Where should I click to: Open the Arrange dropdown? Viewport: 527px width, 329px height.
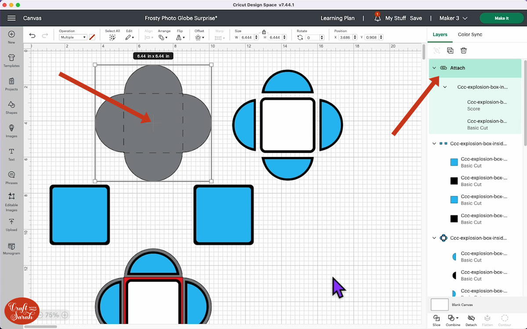(x=163, y=38)
